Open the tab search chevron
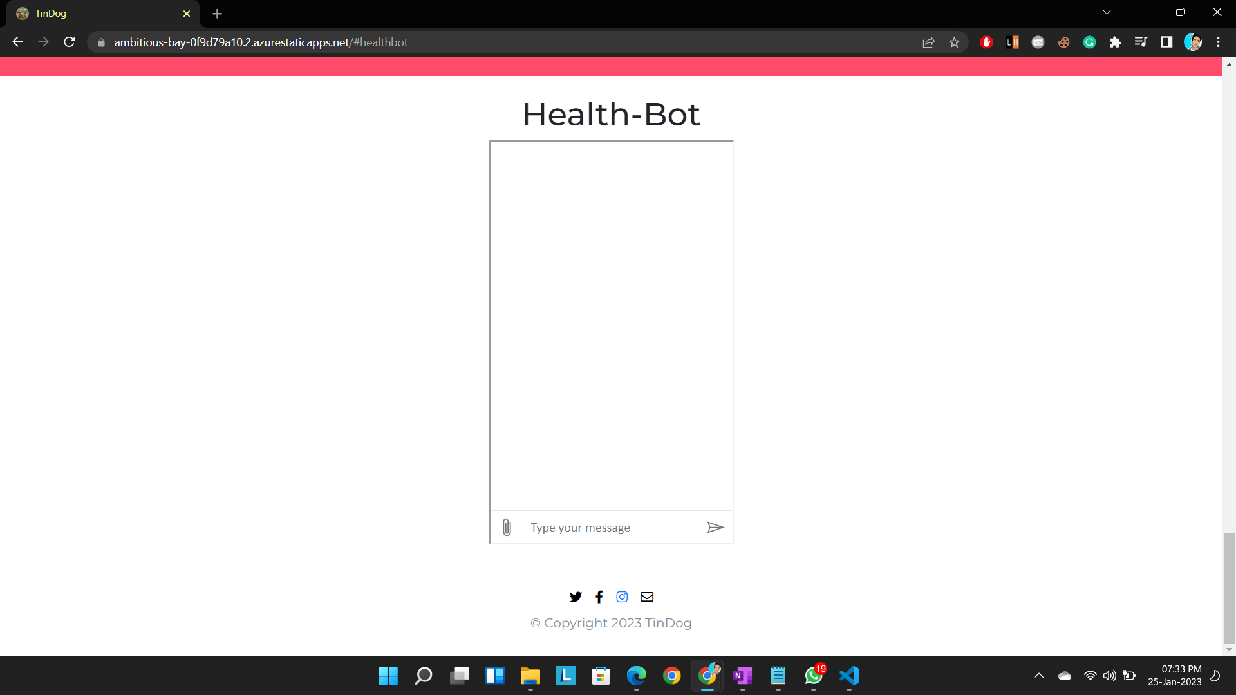 click(1107, 12)
